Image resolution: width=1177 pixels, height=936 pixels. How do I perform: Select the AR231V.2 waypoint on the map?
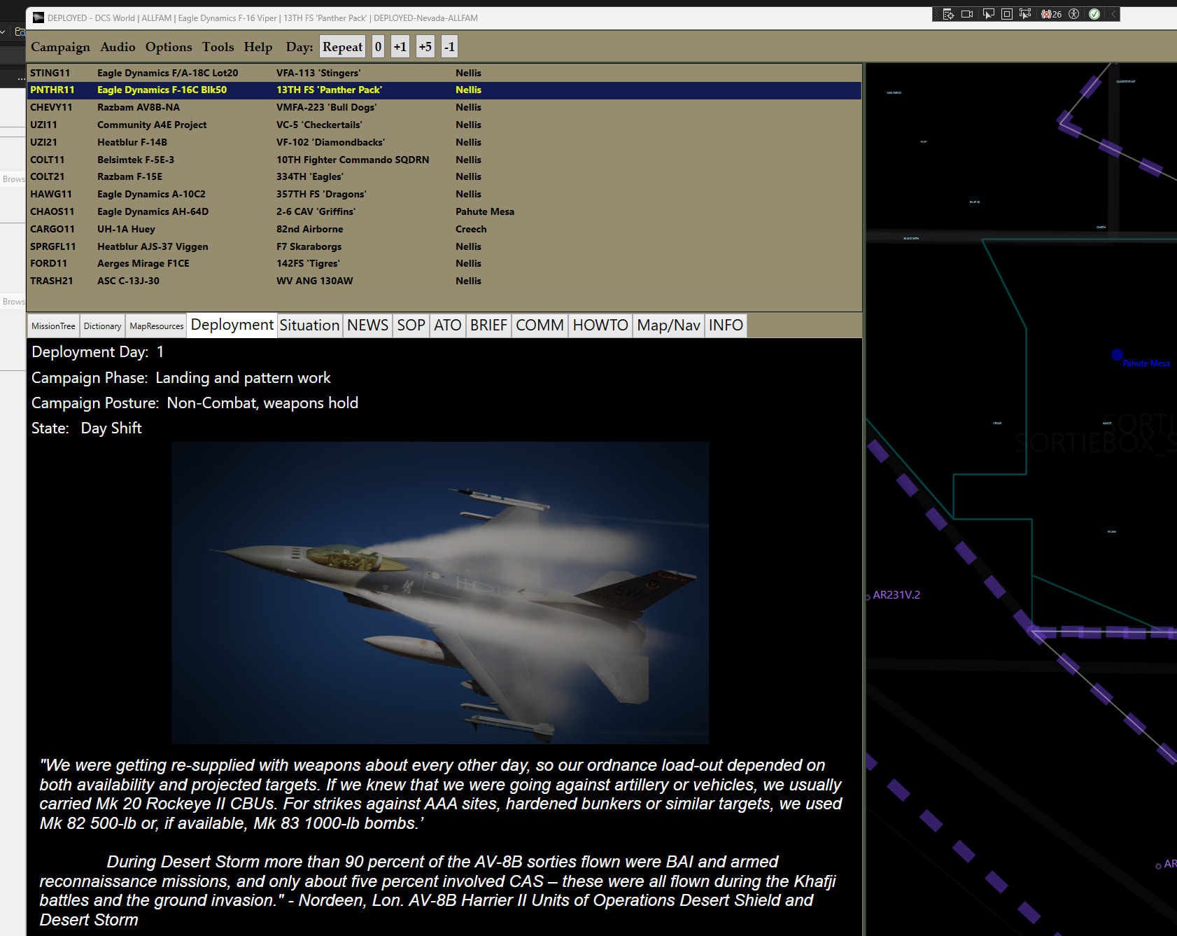pos(896,595)
